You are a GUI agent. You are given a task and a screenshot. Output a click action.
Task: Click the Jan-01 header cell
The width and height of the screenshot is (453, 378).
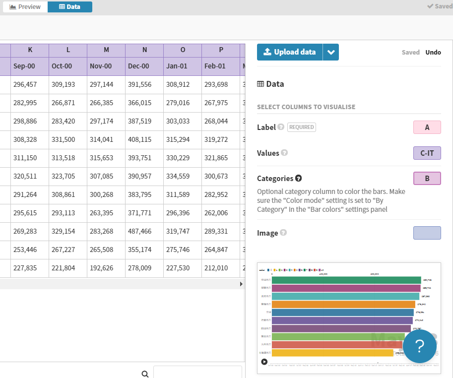tap(183, 66)
